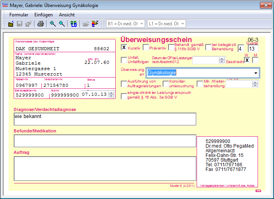Screen dimensions: 274x199
Task: Select the M gender checkbox
Action: [255, 60]
